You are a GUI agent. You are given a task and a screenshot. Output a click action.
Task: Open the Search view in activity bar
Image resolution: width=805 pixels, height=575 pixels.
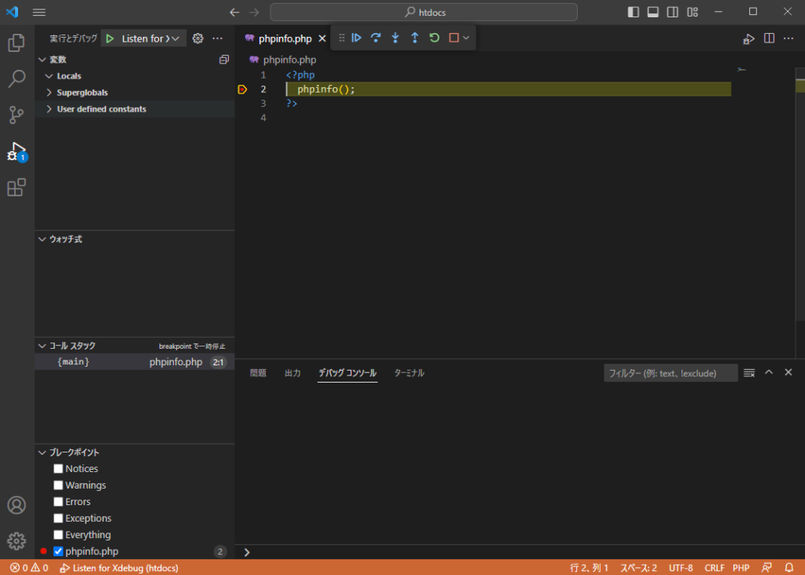click(x=17, y=79)
